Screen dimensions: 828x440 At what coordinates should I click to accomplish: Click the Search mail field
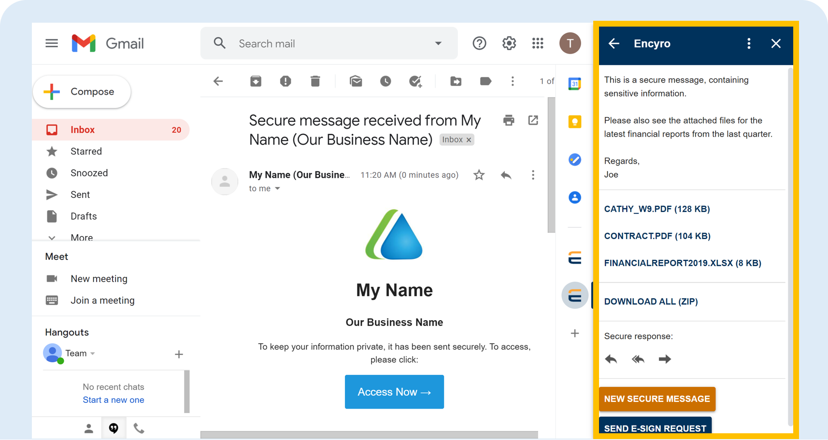(329, 43)
